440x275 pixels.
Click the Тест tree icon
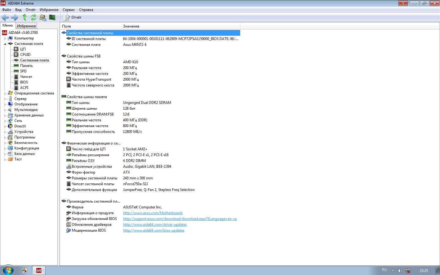(10, 159)
